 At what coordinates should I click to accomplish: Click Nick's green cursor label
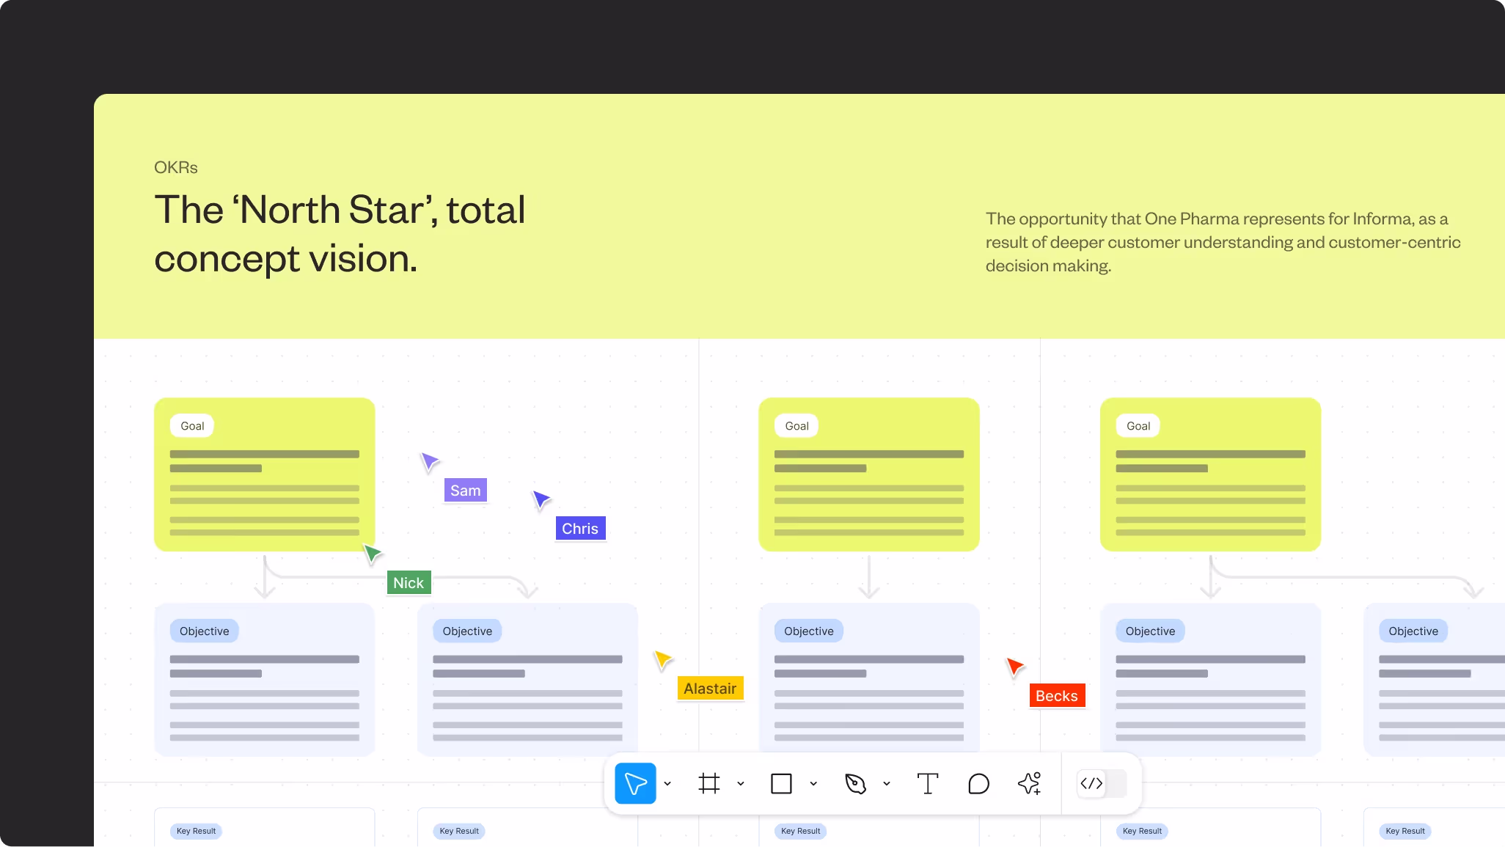tap(409, 583)
